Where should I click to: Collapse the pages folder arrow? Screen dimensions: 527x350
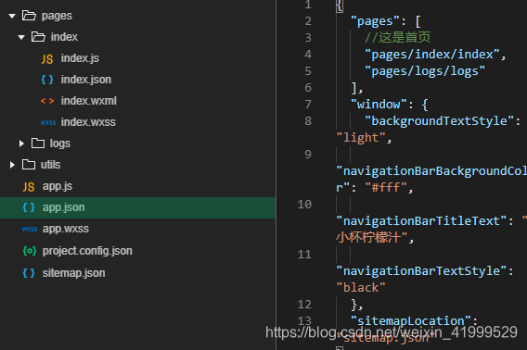click(x=12, y=16)
